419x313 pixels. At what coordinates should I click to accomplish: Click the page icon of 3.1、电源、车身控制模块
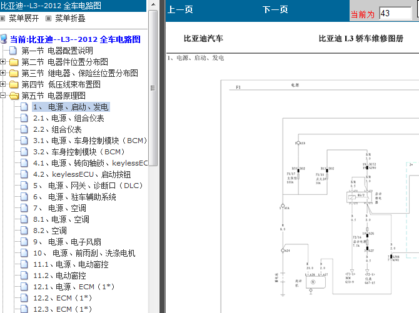[x=24, y=141]
